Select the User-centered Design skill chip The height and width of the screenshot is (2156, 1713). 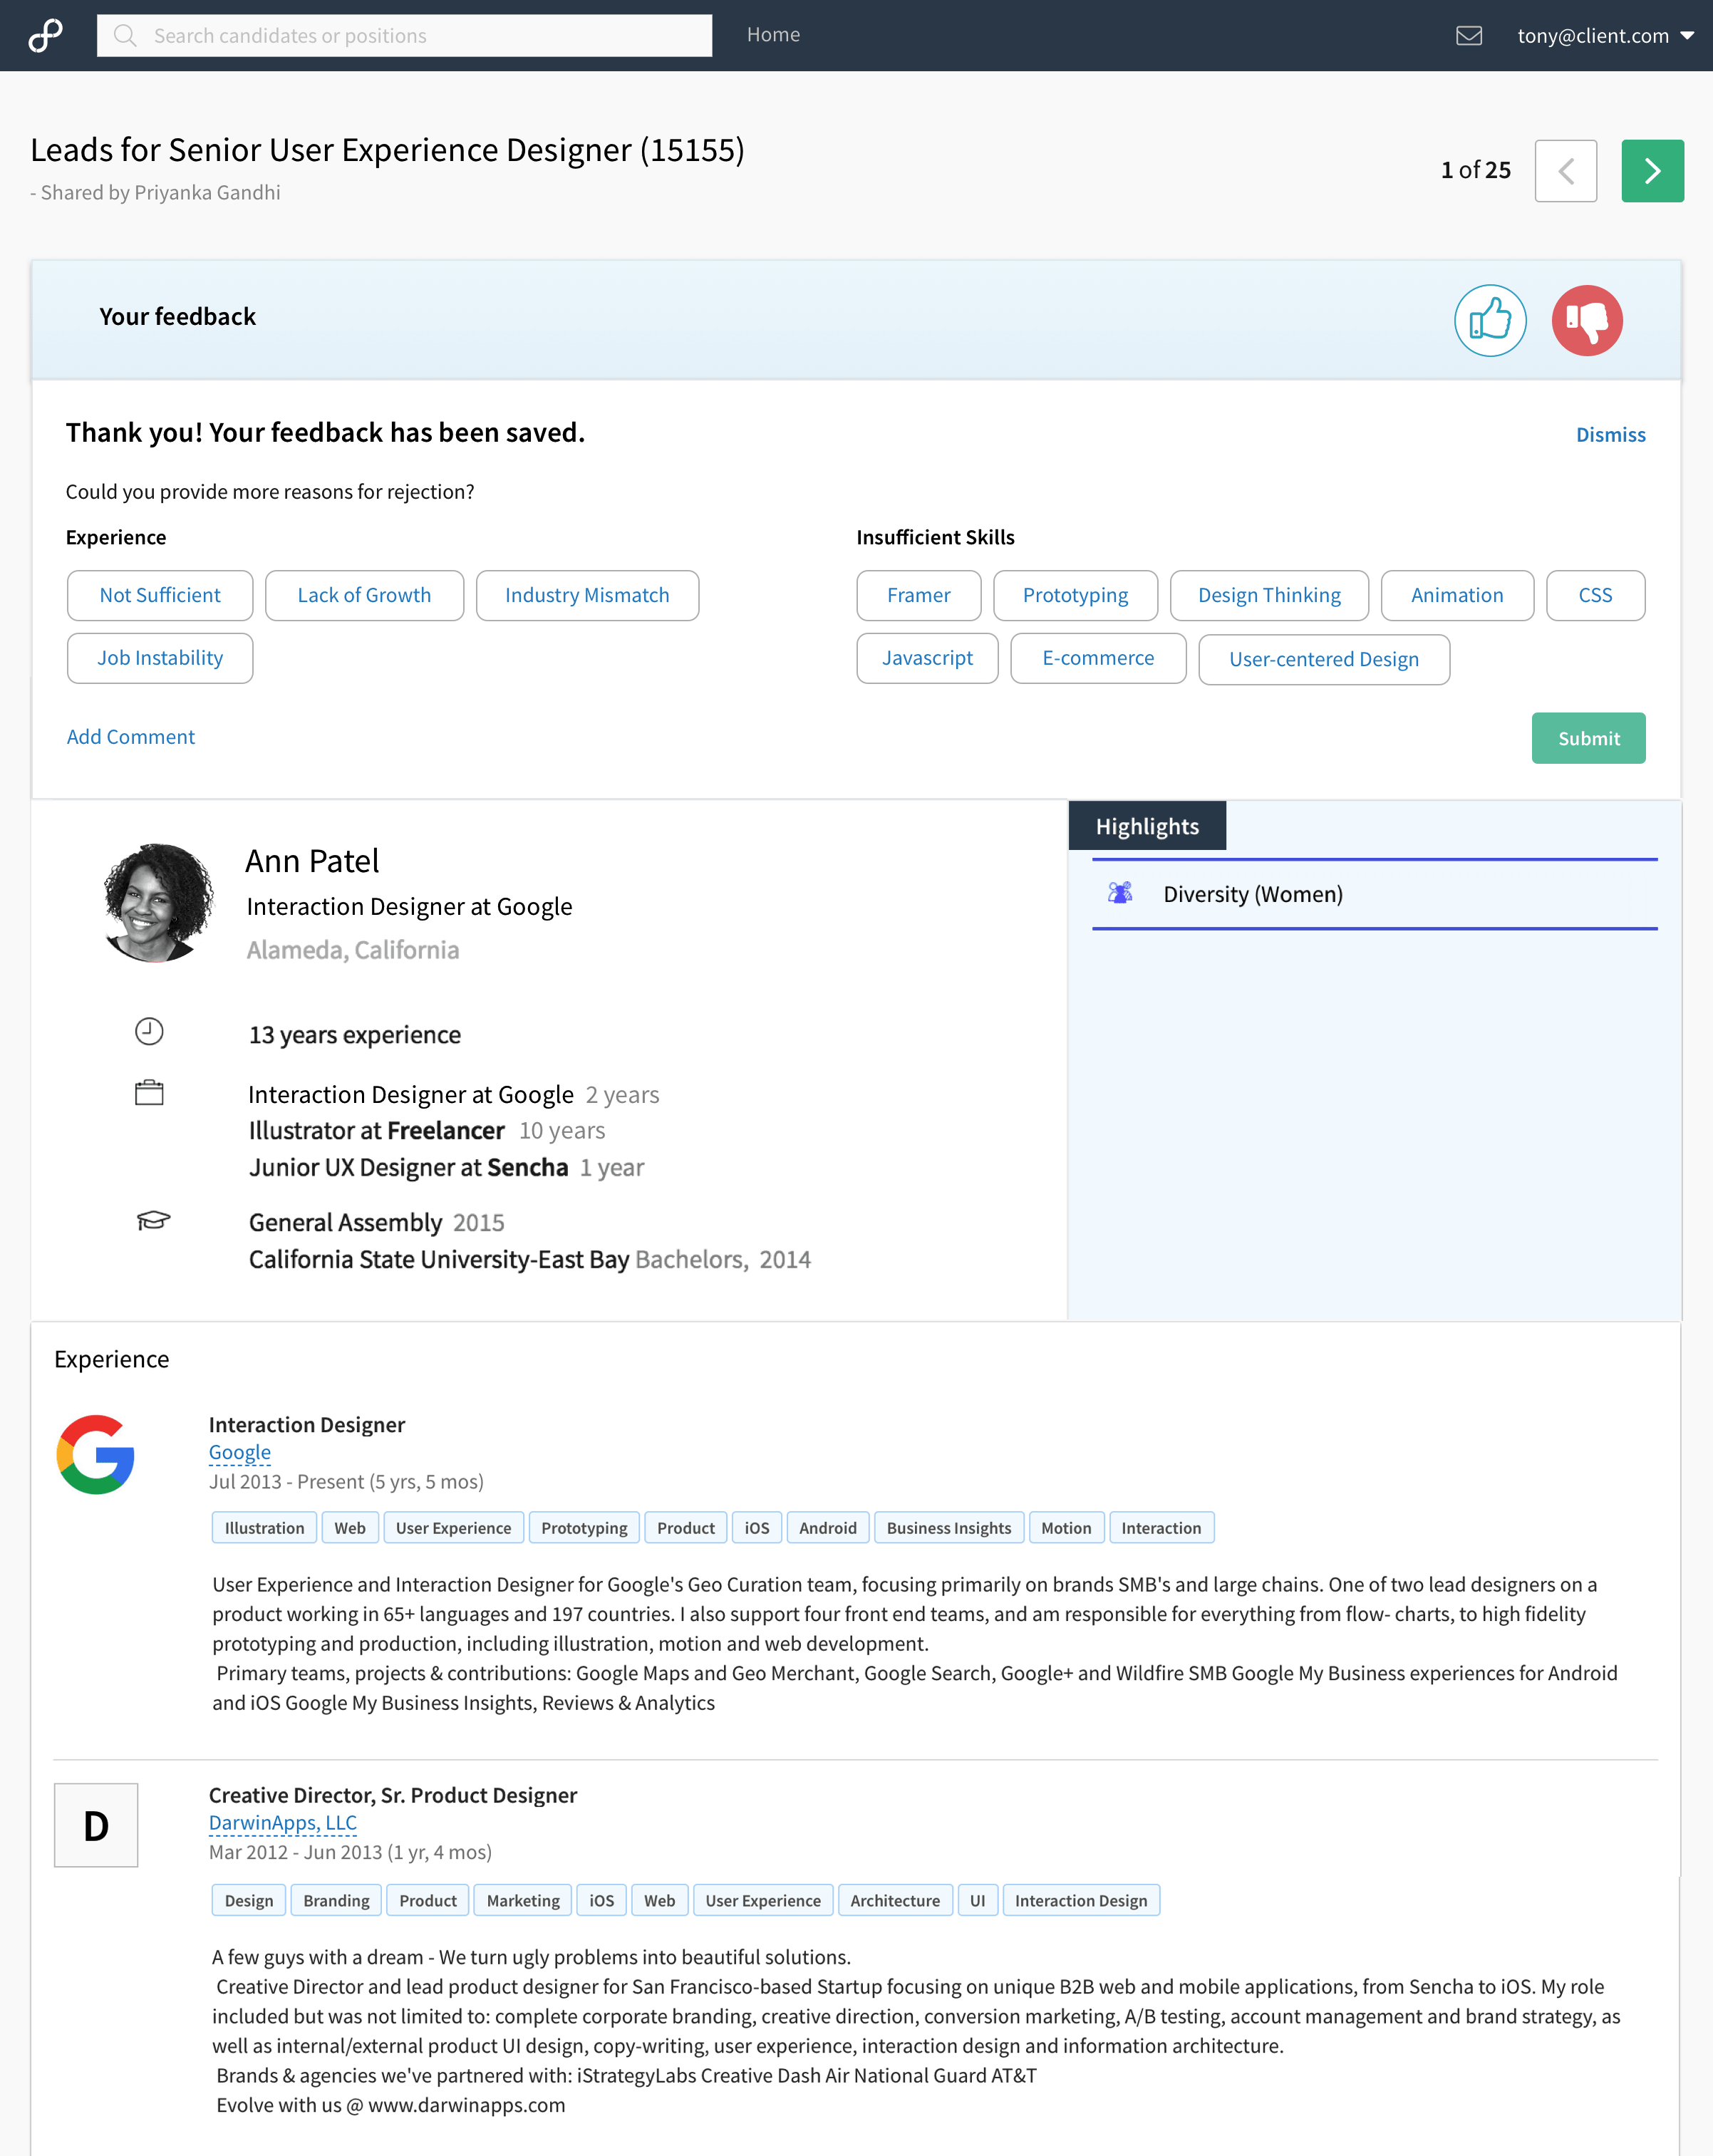pos(1324,659)
